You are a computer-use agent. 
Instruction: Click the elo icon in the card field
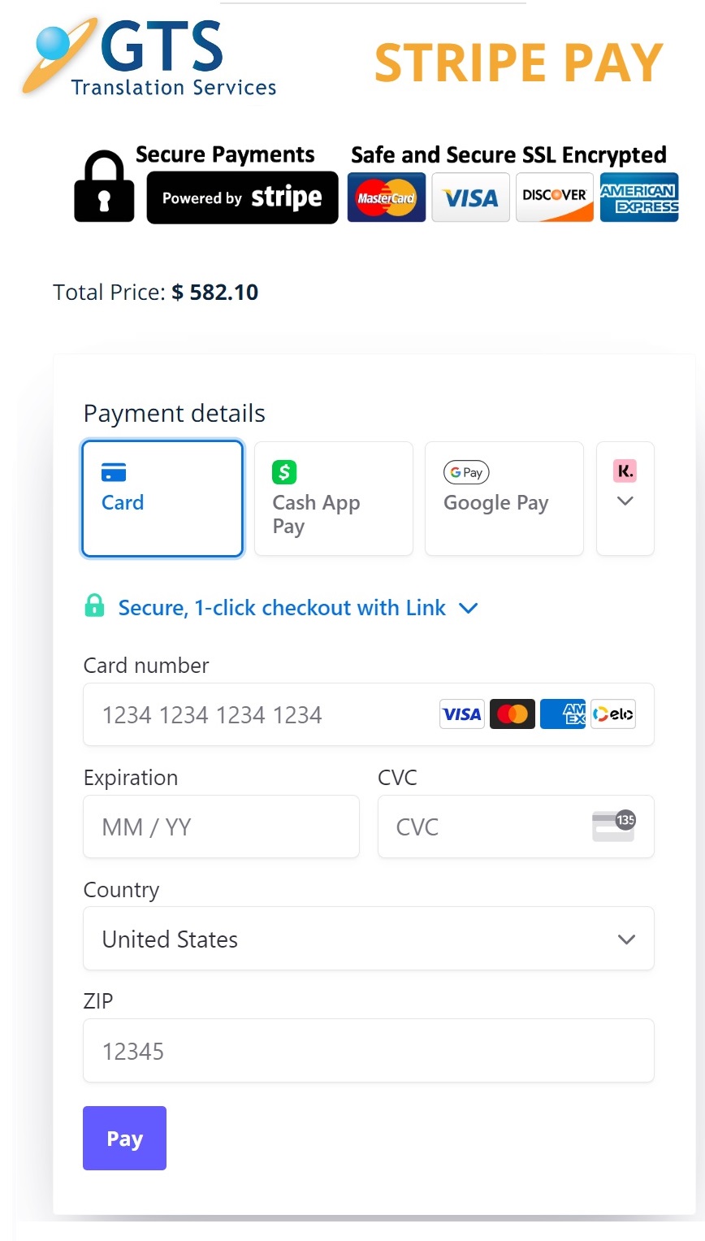point(613,714)
